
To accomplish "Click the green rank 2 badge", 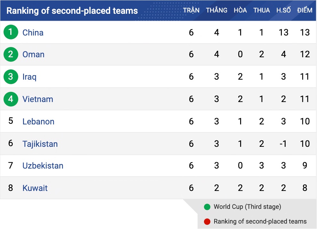I will (x=11, y=54).
